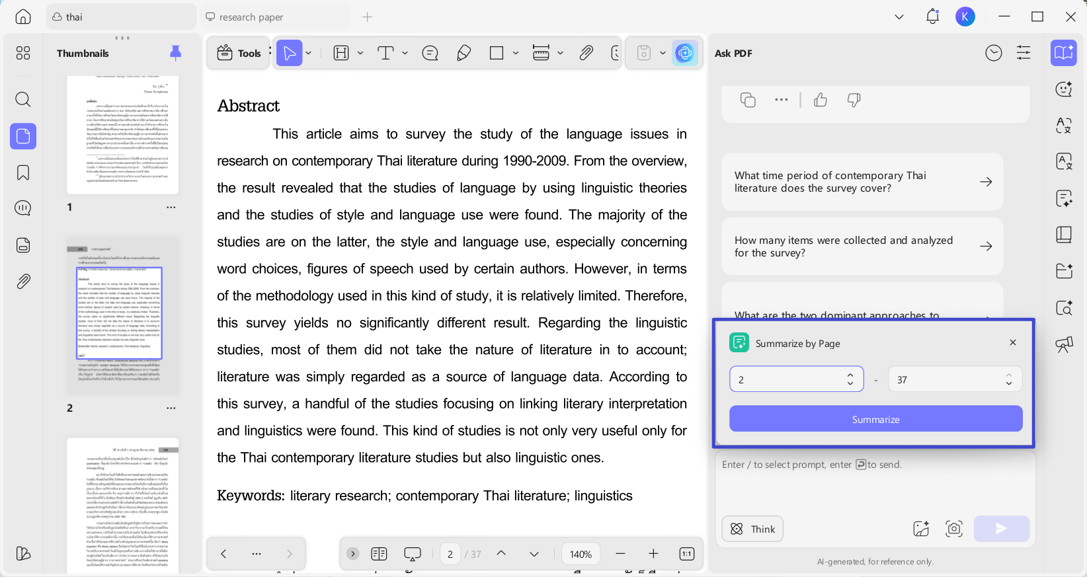
Task: Expand the Highlight tool dropdown
Action: point(360,53)
